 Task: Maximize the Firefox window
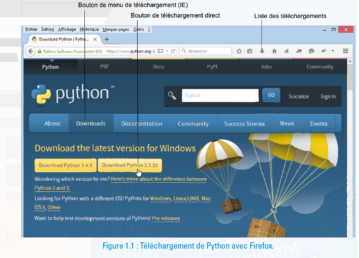[x=334, y=29]
